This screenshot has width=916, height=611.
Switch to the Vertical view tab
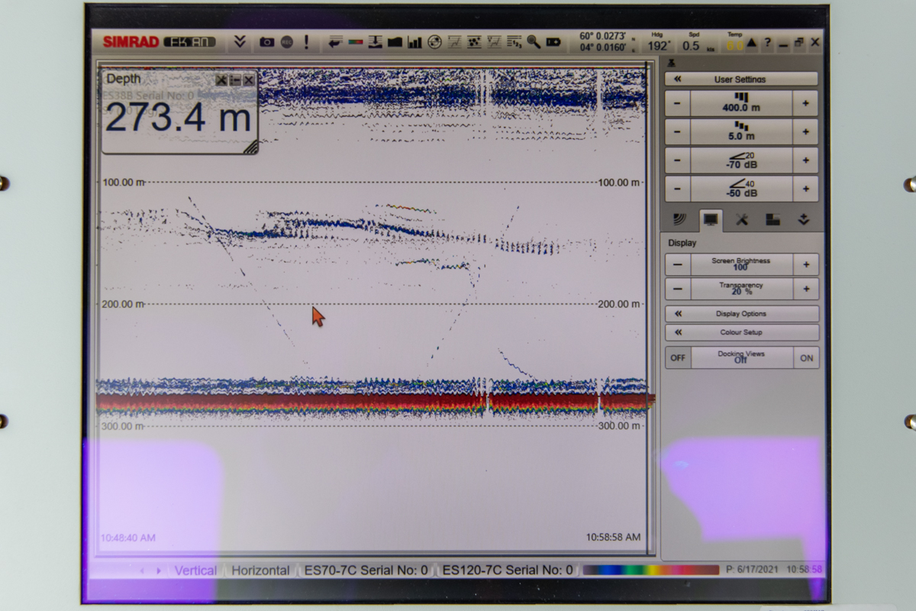[195, 571]
